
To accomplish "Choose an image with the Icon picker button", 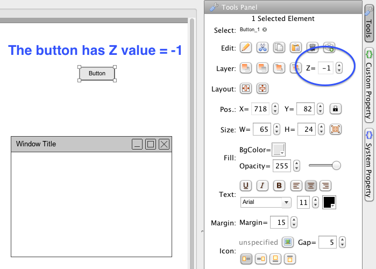I will [x=288, y=243].
